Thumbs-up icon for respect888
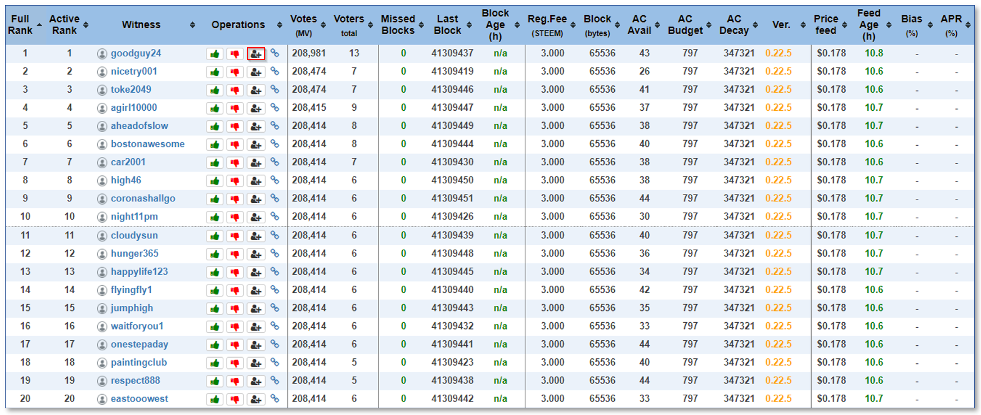Image resolution: width=981 pixels, height=415 pixels. (x=214, y=381)
